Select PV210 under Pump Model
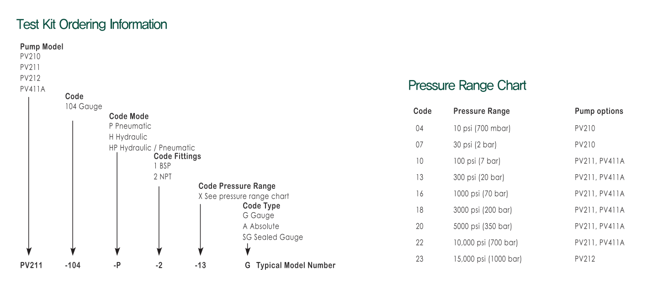Screen dimensions: 663x289 pyautogui.click(x=30, y=57)
